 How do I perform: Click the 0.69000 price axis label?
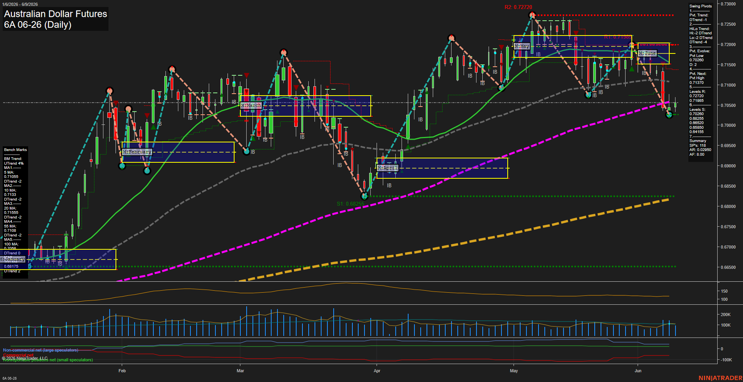(x=728, y=166)
